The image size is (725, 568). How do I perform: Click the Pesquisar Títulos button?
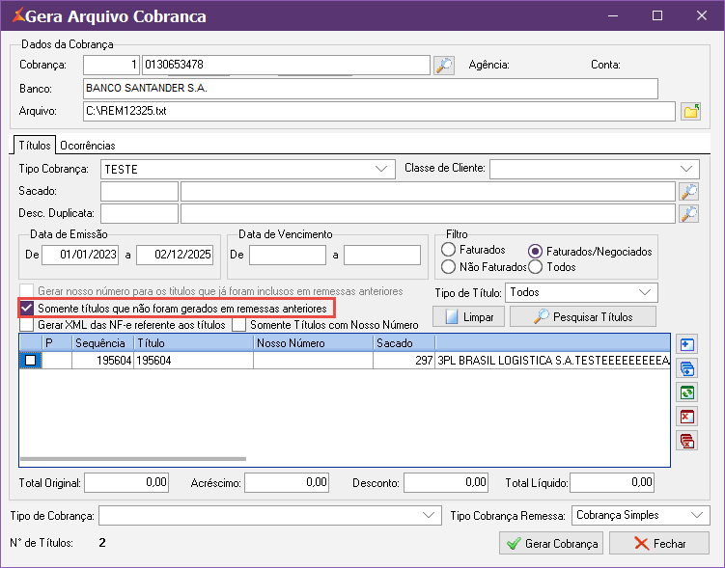(x=583, y=316)
